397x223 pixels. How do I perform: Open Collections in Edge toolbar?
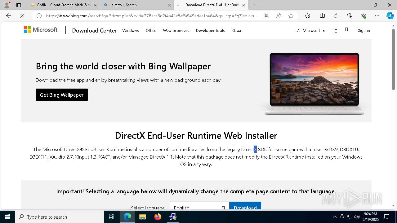[x=350, y=16]
